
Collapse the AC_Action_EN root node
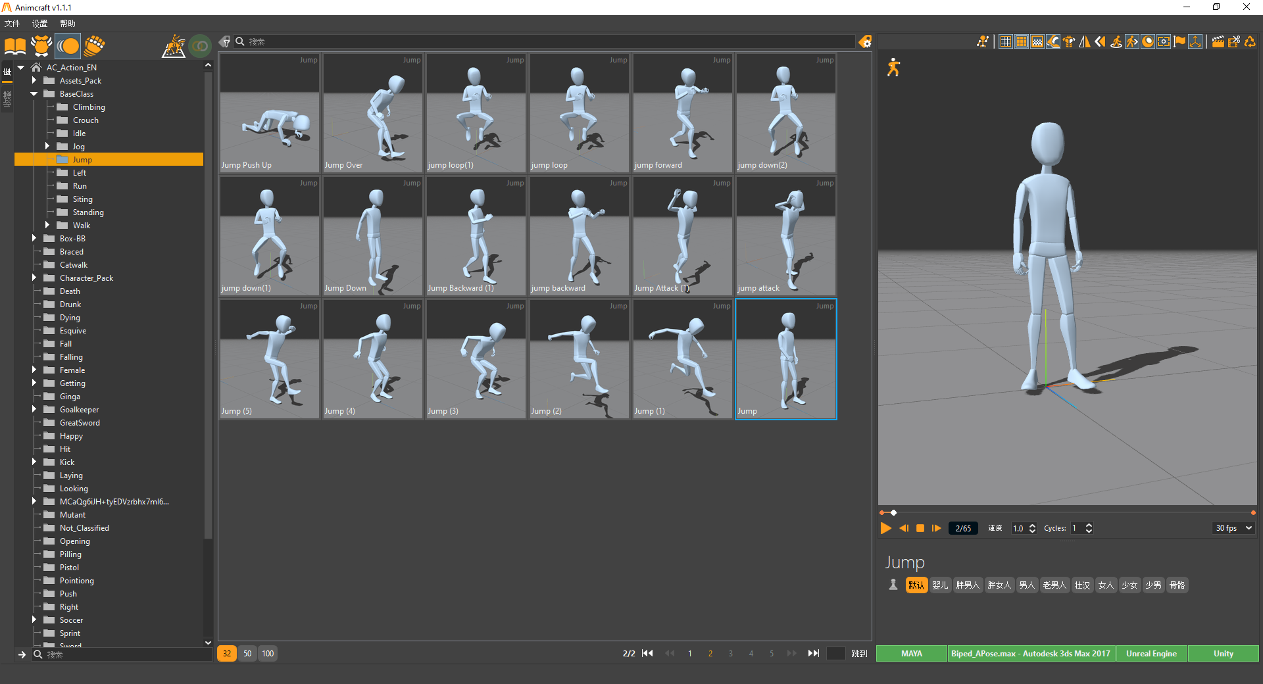point(21,67)
